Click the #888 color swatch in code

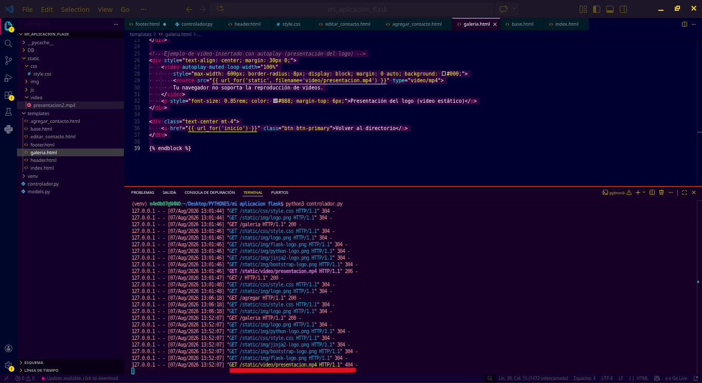pos(275,101)
